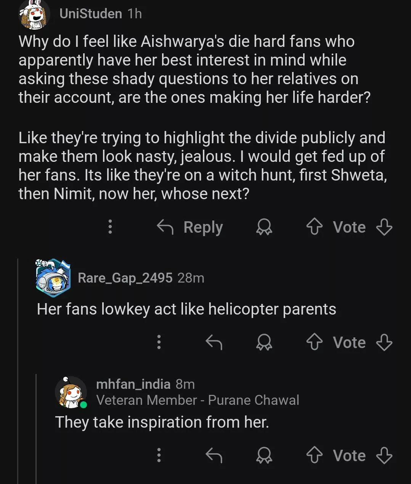Open three-dot menu on UniStuden's comment

(110, 227)
